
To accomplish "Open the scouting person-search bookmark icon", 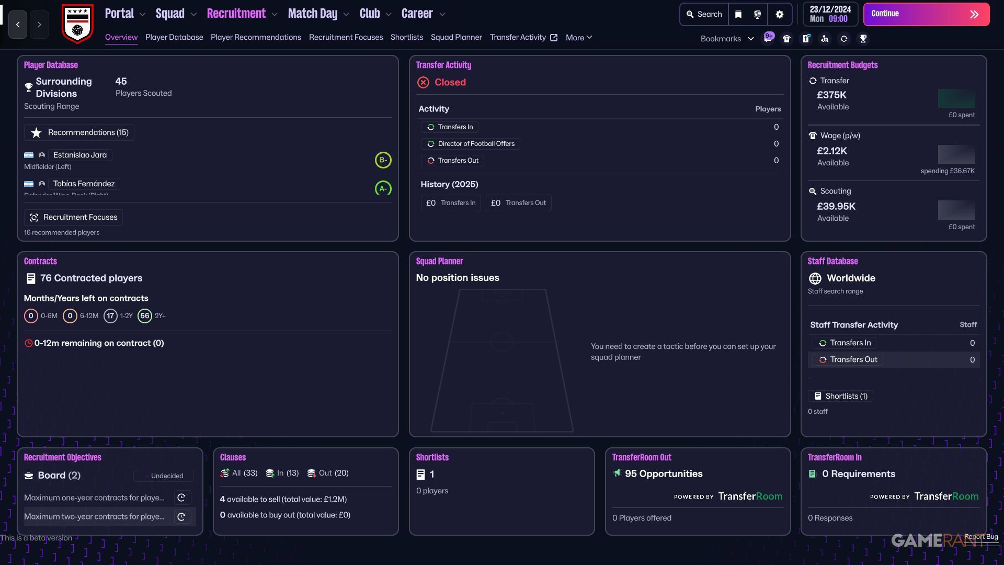I will [825, 38].
